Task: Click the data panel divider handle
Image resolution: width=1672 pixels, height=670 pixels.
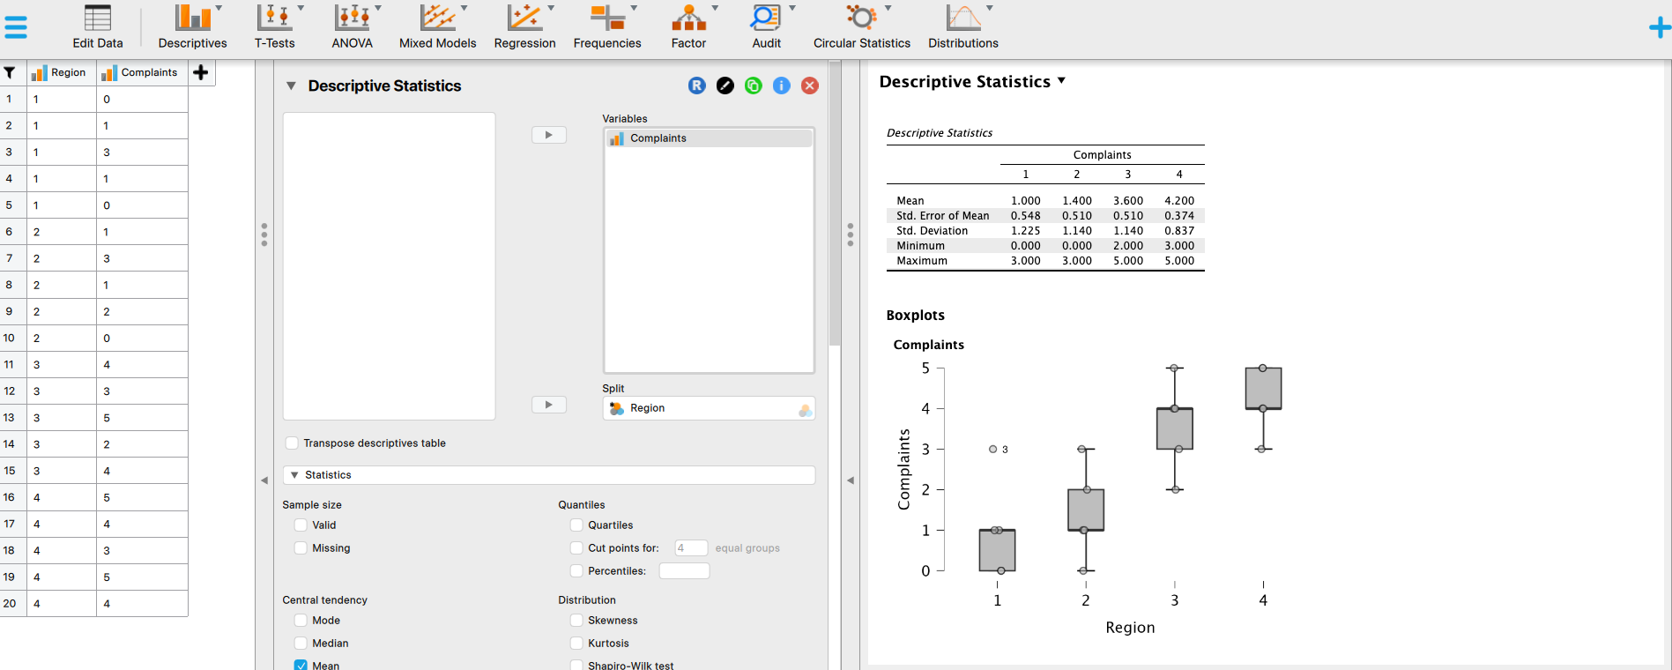Action: (x=264, y=234)
